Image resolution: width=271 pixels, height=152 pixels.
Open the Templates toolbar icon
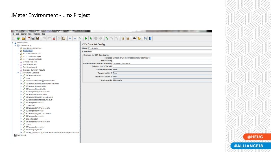click(x=18, y=38)
